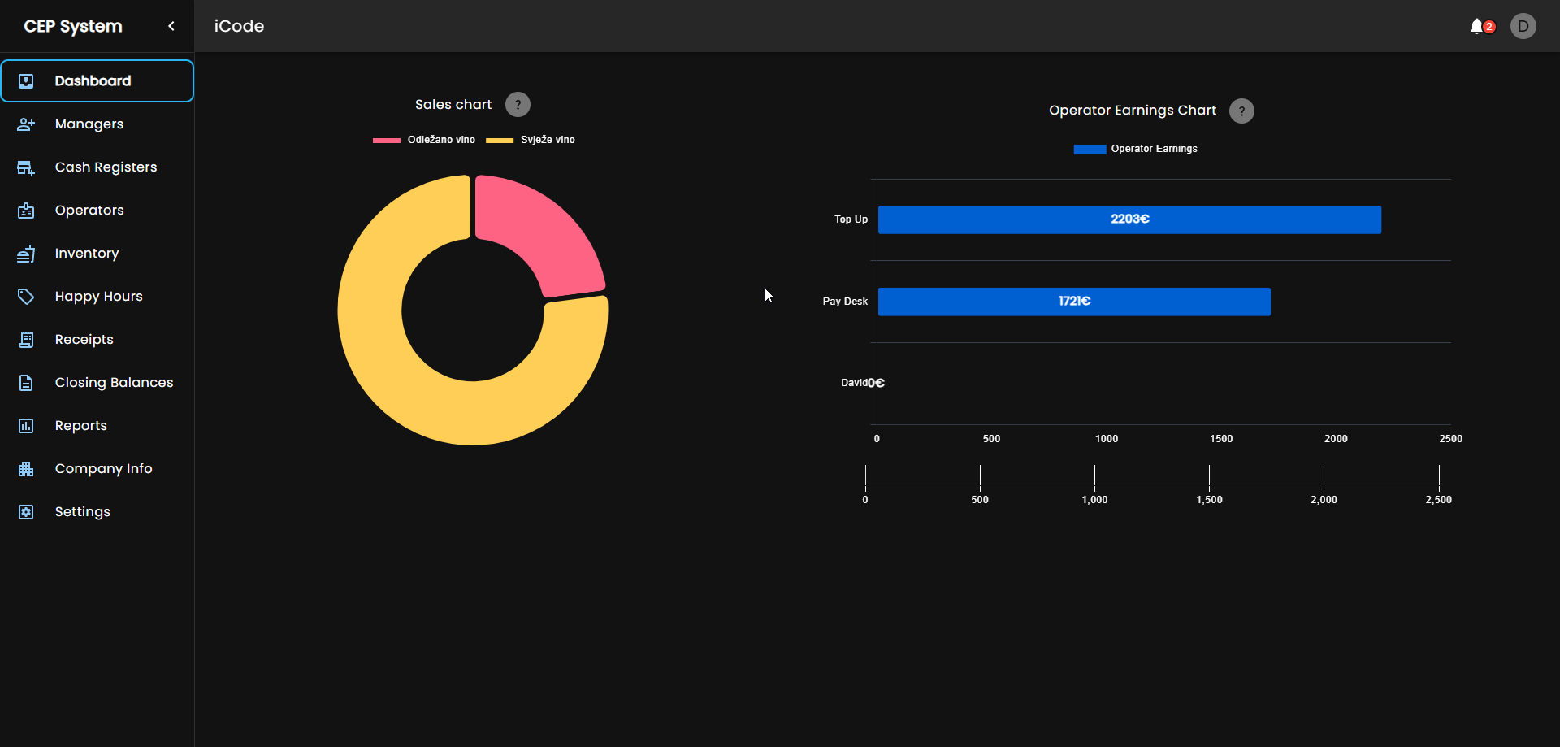Viewport: 1560px width, 747px height.
Task: Toggle Svježe vino legend entry
Action: click(531, 140)
